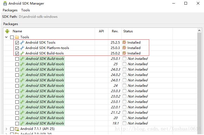Open the Packages menu

point(10,10)
